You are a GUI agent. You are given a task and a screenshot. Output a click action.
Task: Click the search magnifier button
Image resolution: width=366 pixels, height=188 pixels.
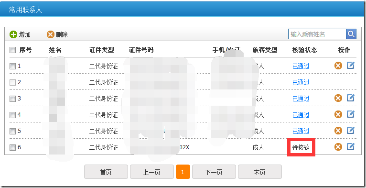point(351,34)
